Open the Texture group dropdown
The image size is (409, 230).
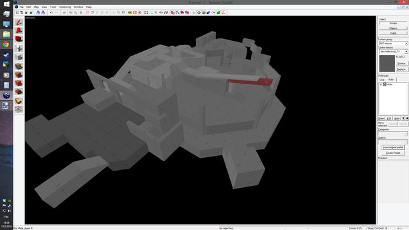point(394,43)
